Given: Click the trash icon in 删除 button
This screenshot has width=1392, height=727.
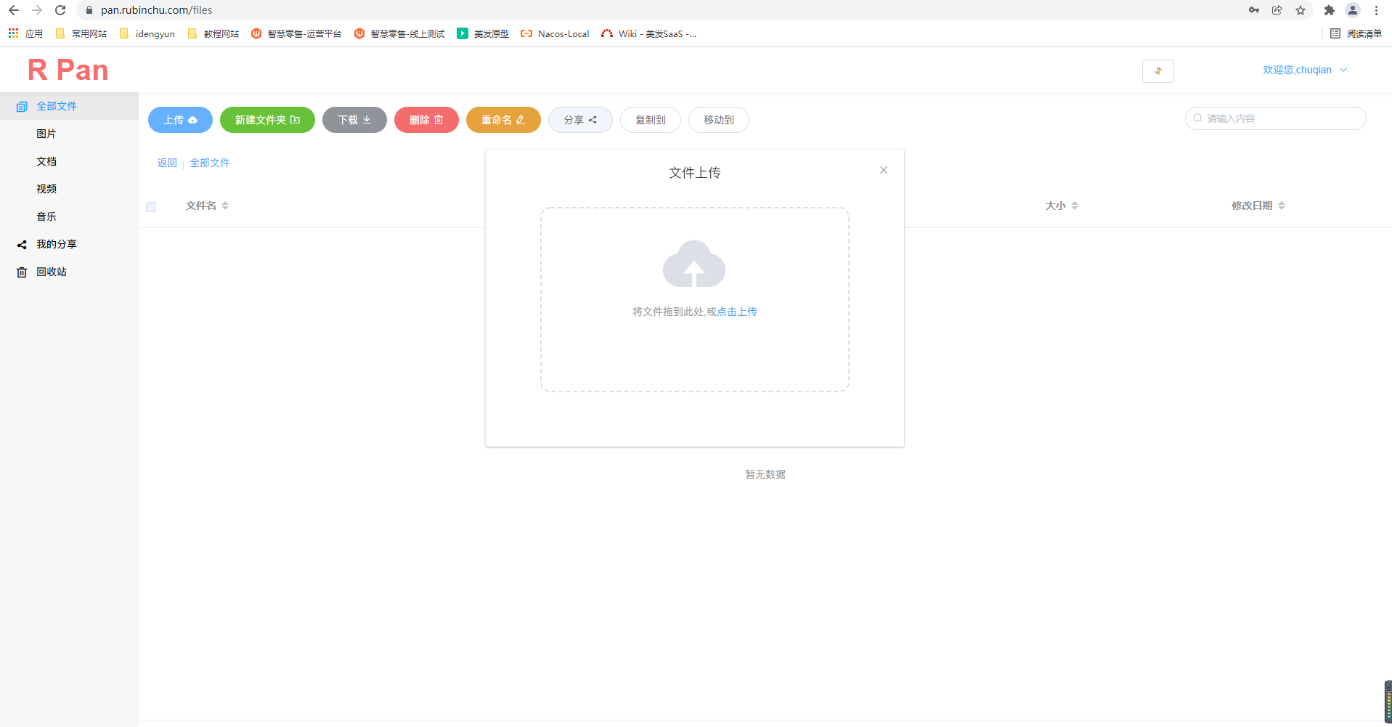Looking at the screenshot, I should [x=439, y=120].
